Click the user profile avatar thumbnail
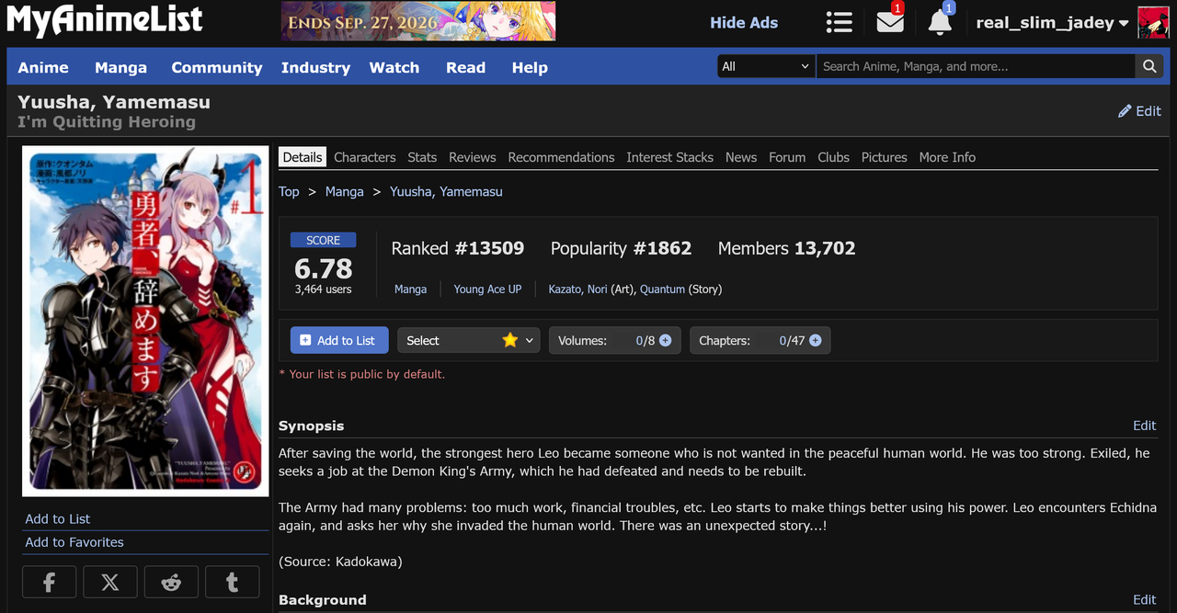This screenshot has width=1177, height=613. click(1153, 23)
